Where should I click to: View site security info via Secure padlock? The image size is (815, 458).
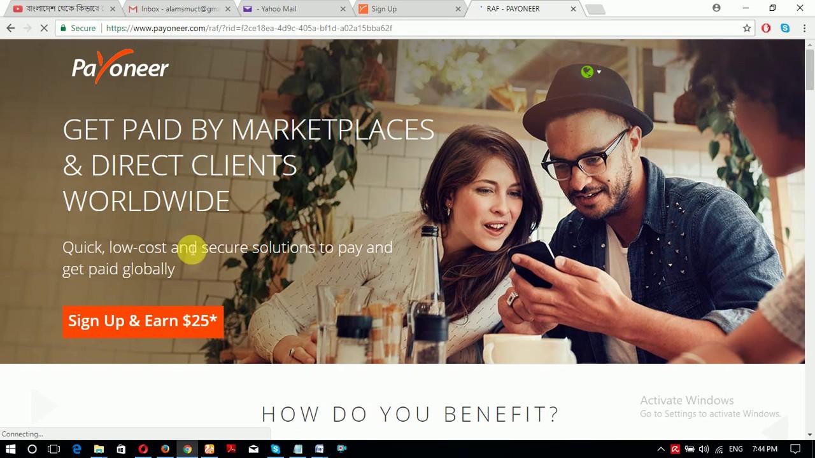pyautogui.click(x=76, y=28)
